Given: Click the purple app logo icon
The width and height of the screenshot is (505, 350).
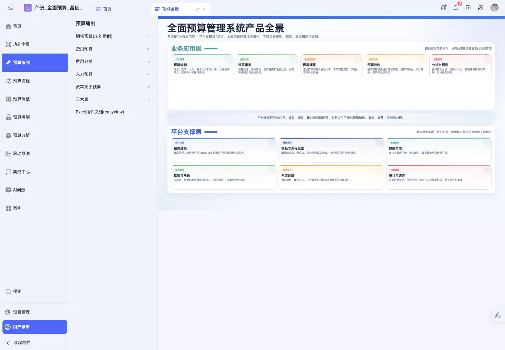Looking at the screenshot, I should click(28, 8).
